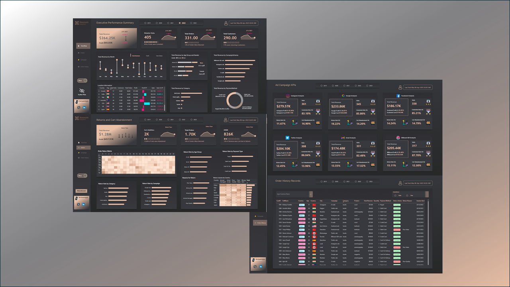Image resolution: width=510 pixels, height=287 pixels.
Task: Click the Profit measure toggle above monthly chart
Action: pos(147,56)
